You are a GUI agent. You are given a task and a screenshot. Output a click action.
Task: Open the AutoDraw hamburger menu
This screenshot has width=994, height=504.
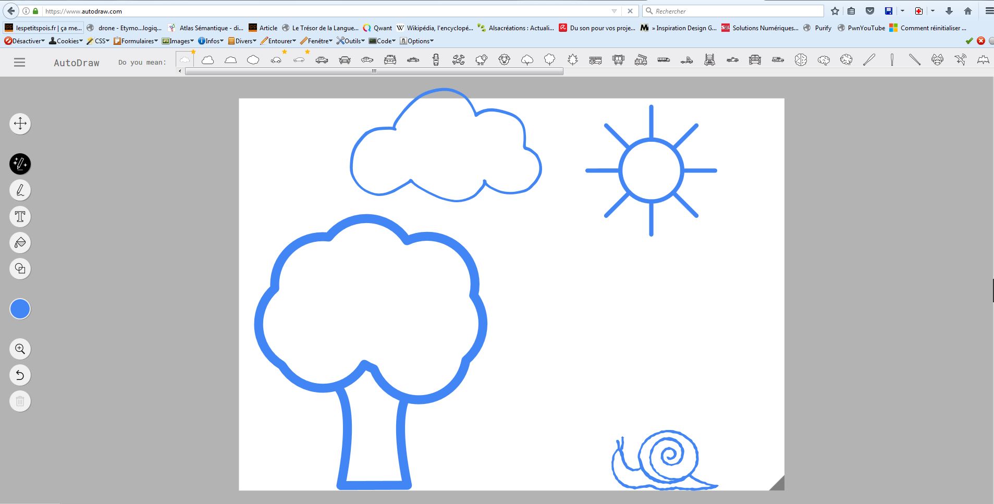(19, 63)
